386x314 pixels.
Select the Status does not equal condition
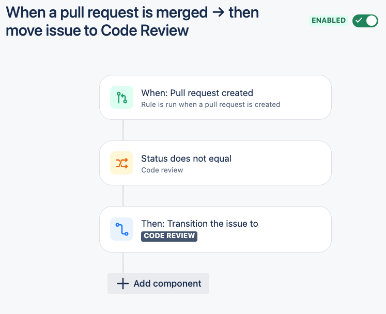click(x=215, y=163)
